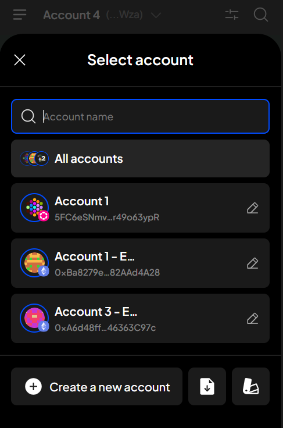This screenshot has width=283, height=428.
Task: Edit the Account 1 – E... Ethereum account
Action: click(252, 263)
